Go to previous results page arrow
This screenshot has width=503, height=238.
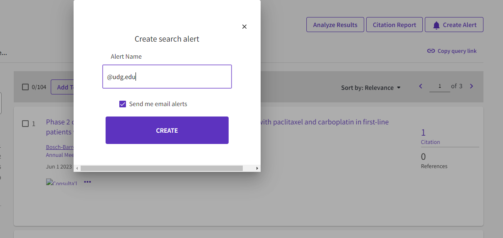421,86
